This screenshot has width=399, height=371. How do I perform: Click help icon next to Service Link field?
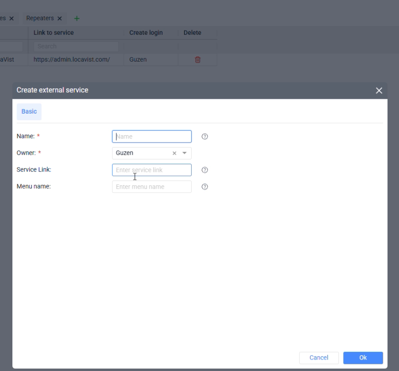[x=205, y=170]
